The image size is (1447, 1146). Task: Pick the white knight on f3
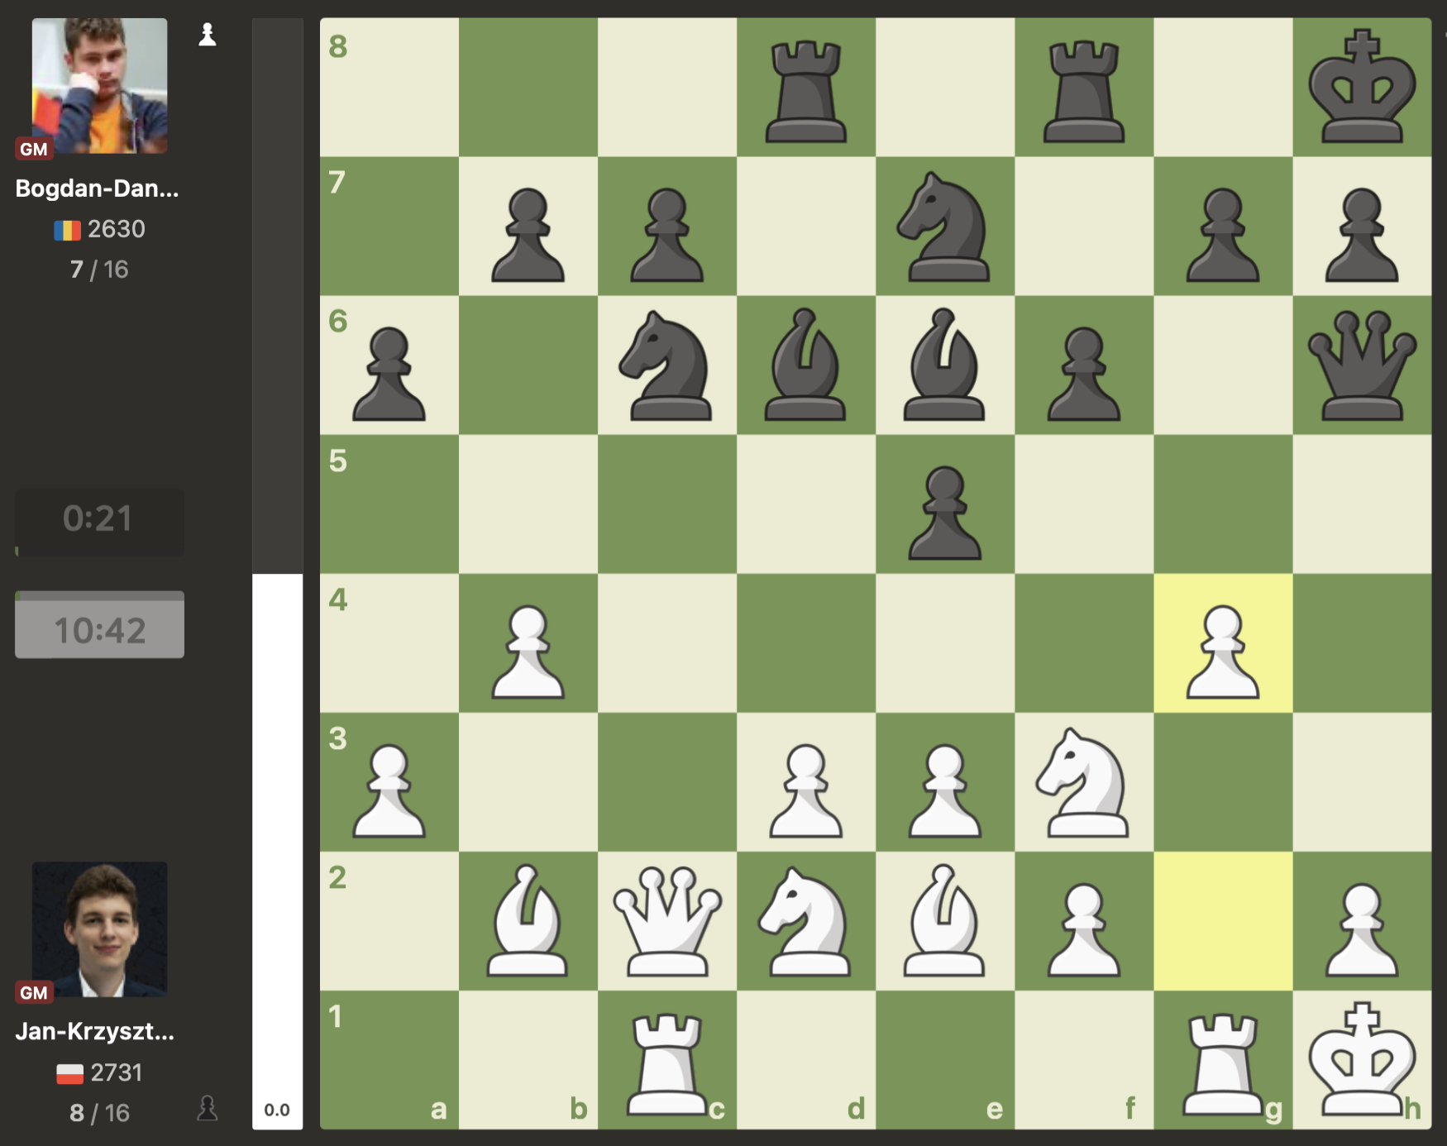click(x=1083, y=782)
